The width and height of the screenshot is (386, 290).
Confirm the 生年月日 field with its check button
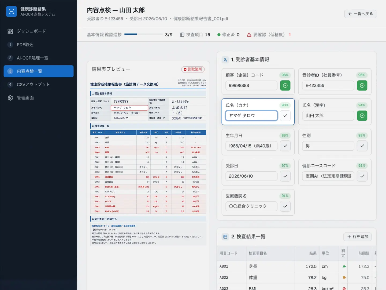click(285, 146)
